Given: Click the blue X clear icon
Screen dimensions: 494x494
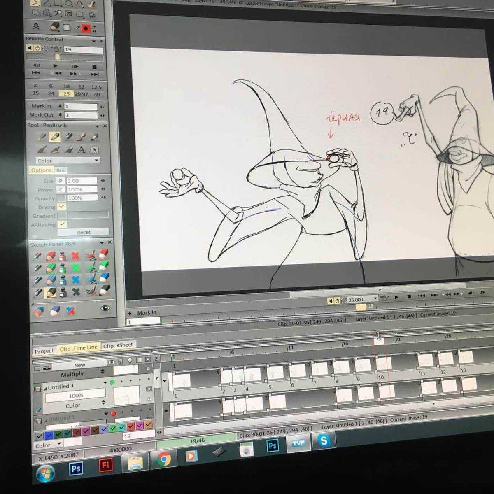Looking at the screenshot, I should pyautogui.click(x=75, y=280).
